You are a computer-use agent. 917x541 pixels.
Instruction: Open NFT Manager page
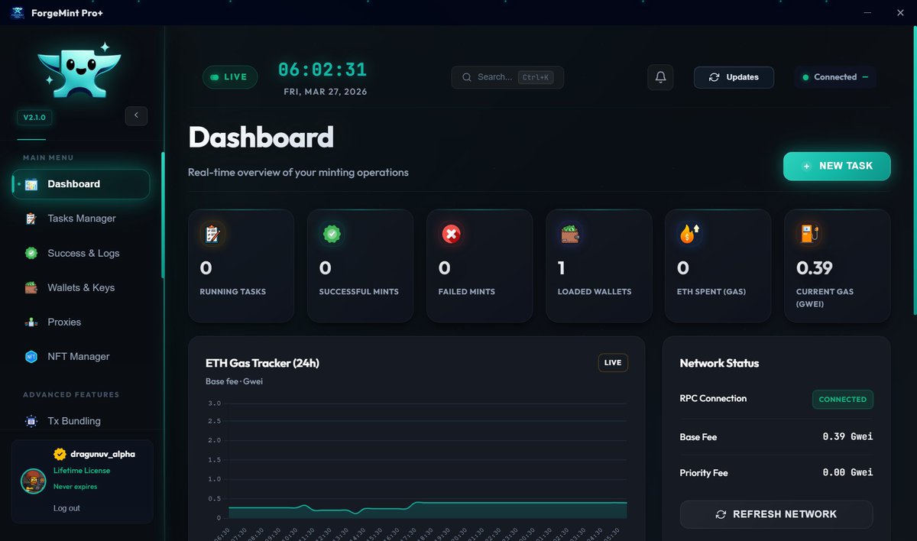(x=81, y=356)
